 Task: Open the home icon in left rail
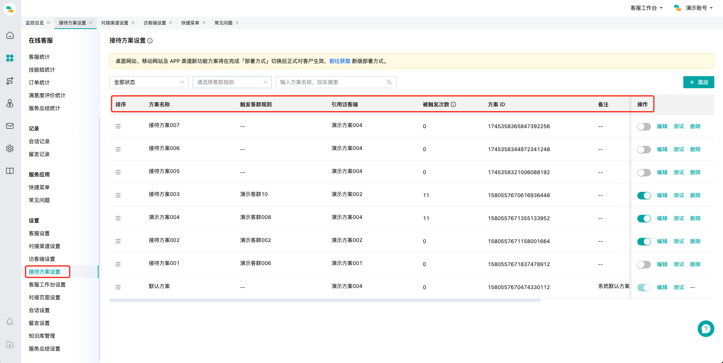pos(10,35)
